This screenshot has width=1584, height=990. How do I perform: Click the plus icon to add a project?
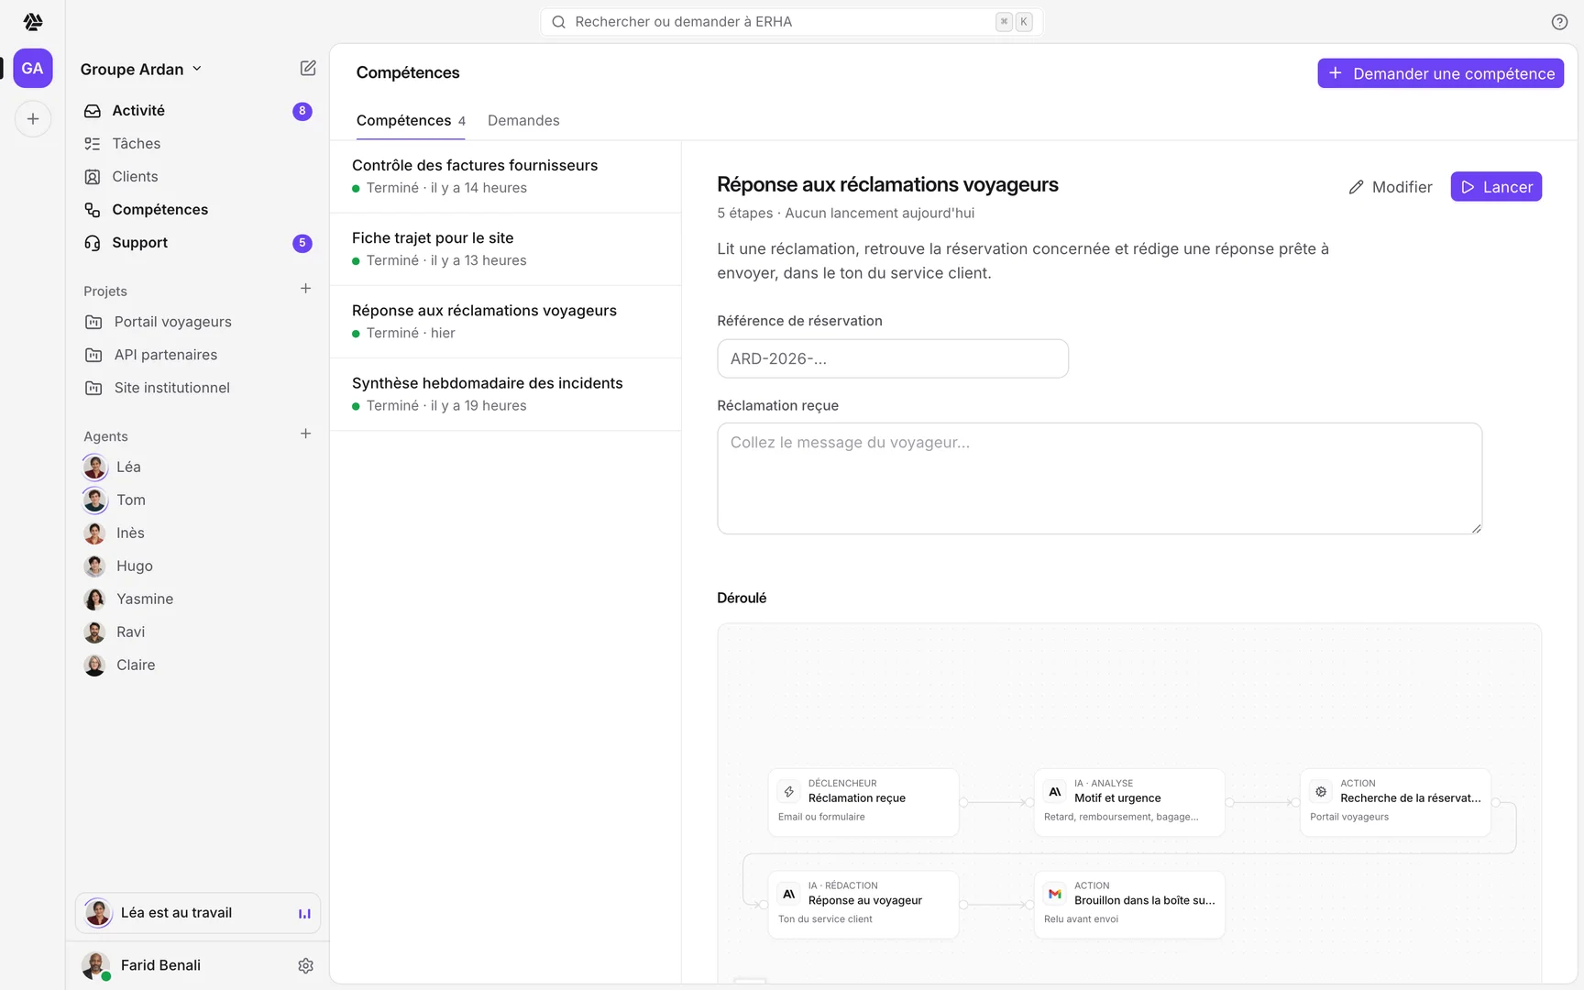pos(306,289)
